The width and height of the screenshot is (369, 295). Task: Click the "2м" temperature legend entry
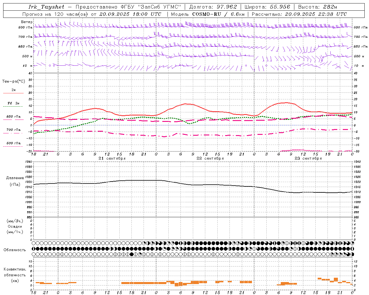pyautogui.click(x=14, y=90)
